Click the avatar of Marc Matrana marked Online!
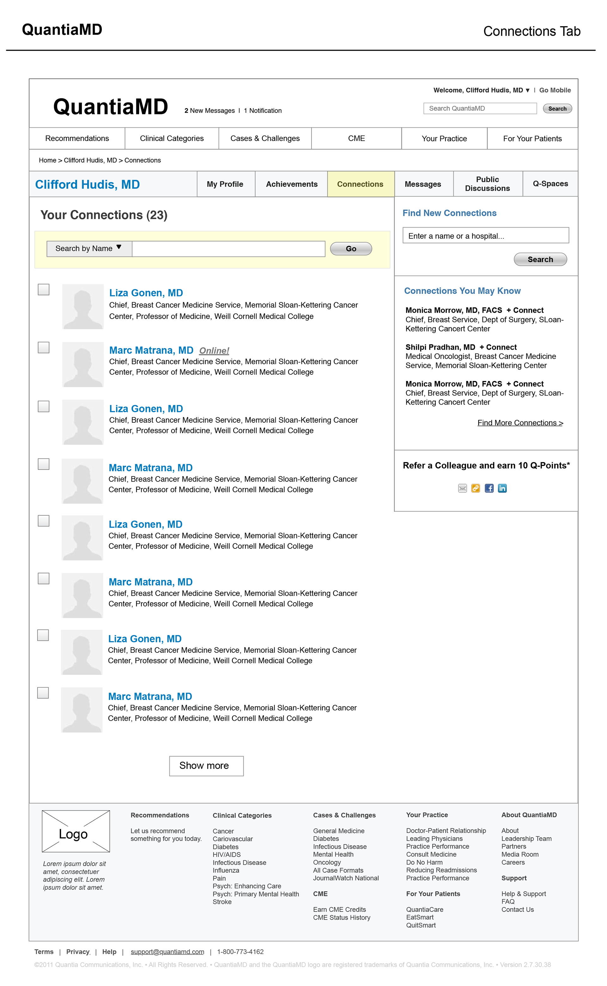This screenshot has width=607, height=986. [83, 364]
